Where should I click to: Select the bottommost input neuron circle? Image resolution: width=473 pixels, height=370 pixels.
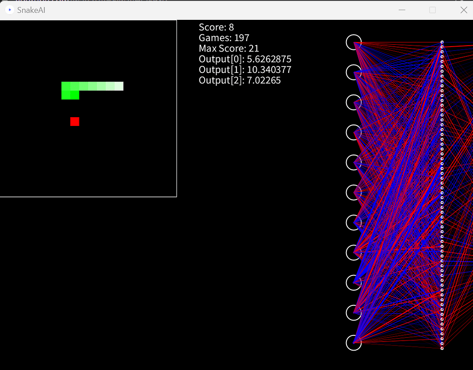point(353,343)
